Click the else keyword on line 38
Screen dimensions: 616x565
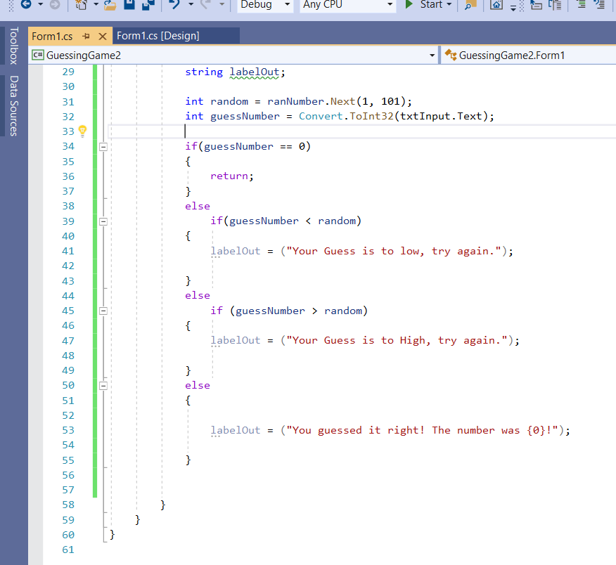[198, 207]
